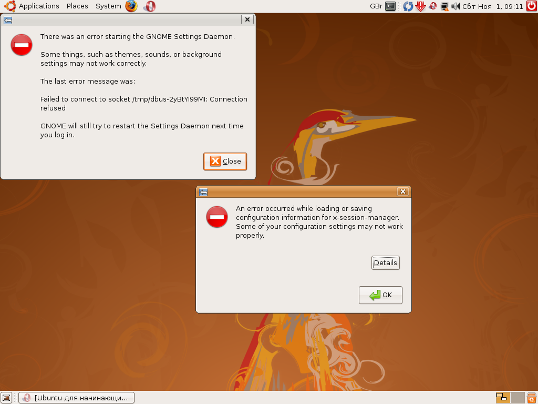538x404 pixels.
Task: Click OK in the configuration error dialog
Action: (x=380, y=295)
